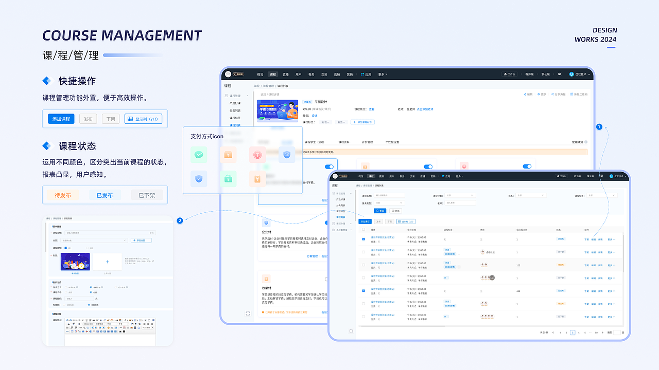Click the green shopping bag payment icon
The image size is (659, 370).
(228, 179)
